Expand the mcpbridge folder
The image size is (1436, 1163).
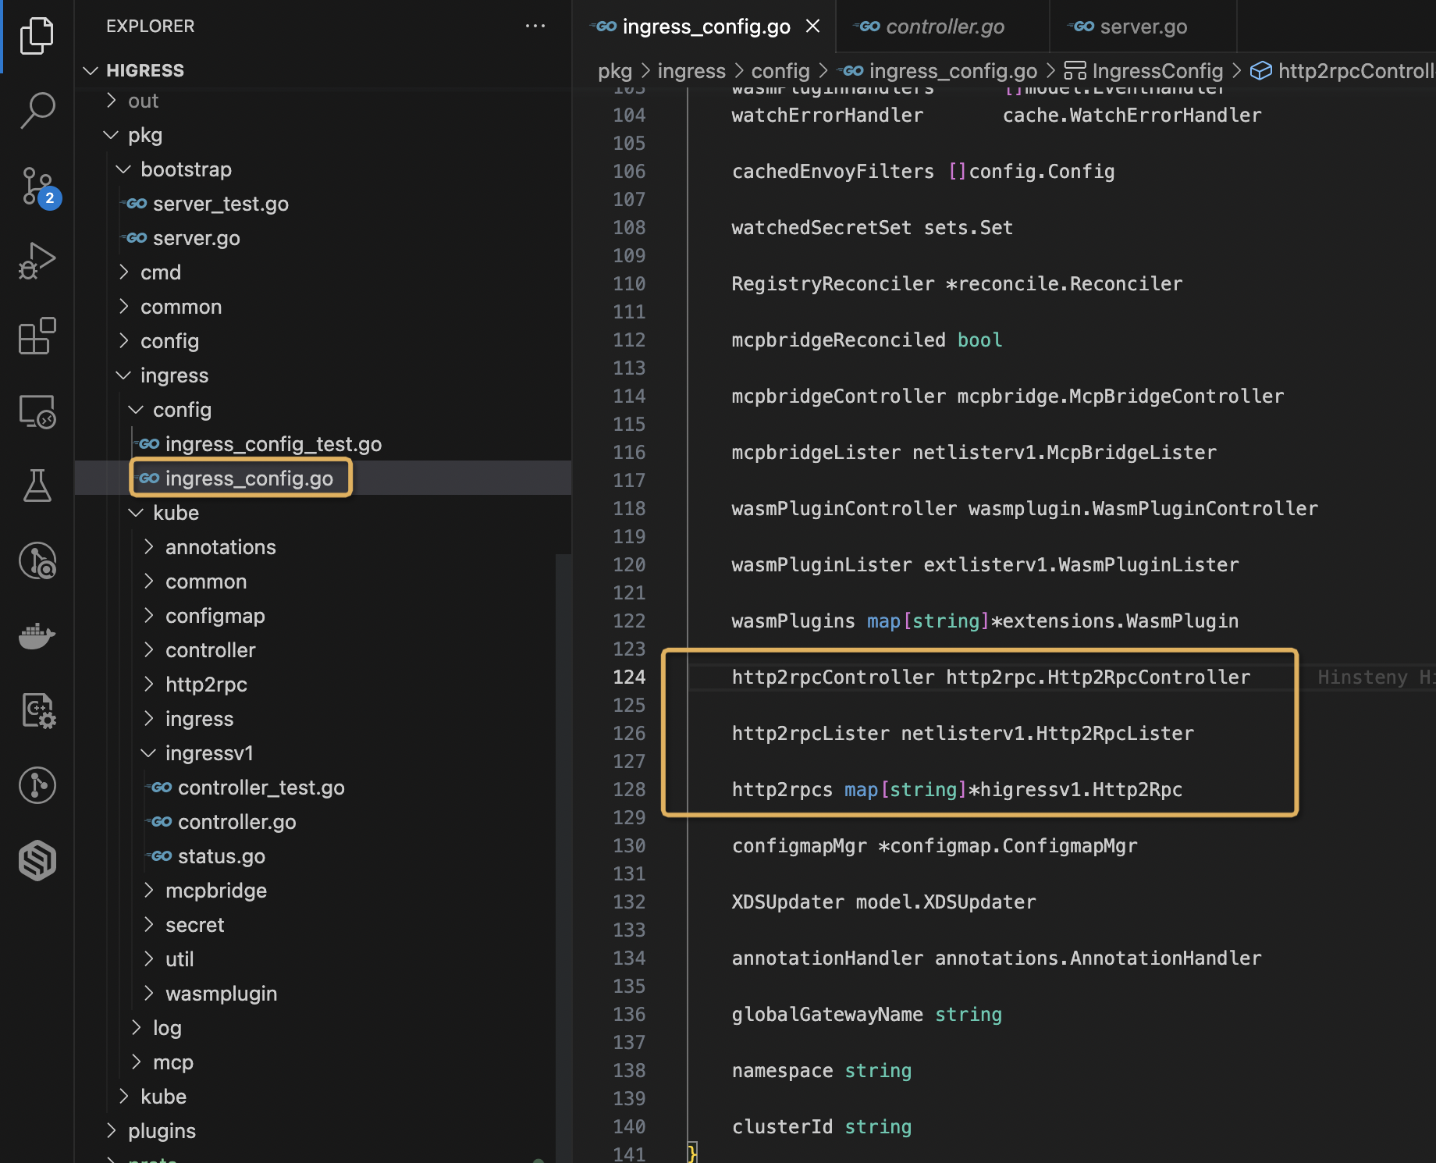[215, 891]
